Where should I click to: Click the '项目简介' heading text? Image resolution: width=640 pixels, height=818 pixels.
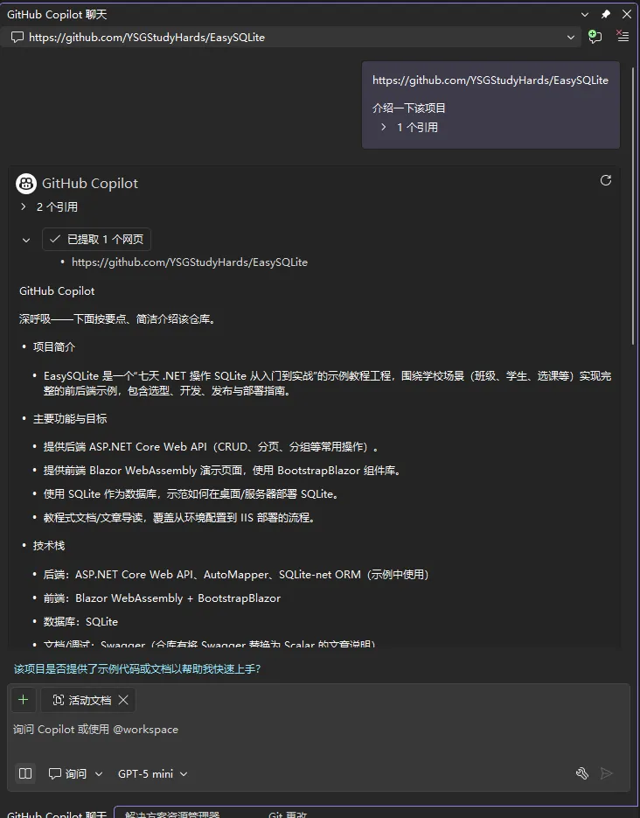point(54,347)
